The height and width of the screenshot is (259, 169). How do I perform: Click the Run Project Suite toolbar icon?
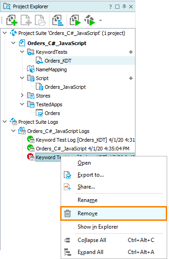pos(75,20)
